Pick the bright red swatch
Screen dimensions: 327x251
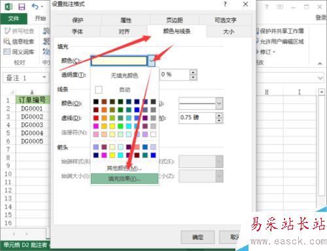point(96,118)
